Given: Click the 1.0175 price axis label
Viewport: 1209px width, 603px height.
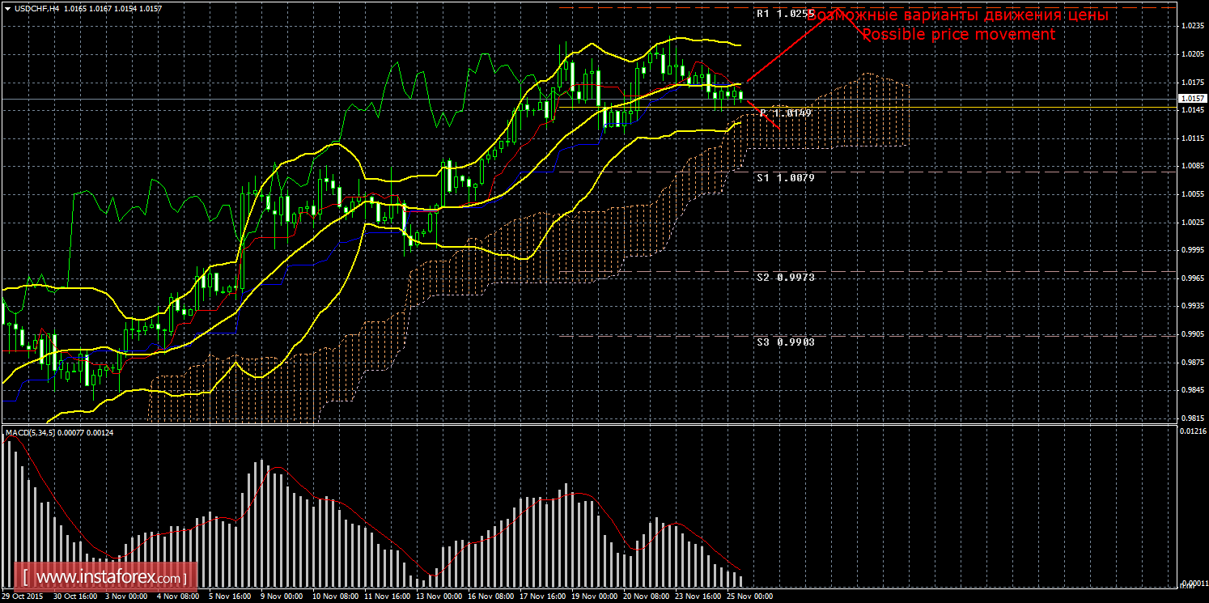Looking at the screenshot, I should [x=1193, y=83].
